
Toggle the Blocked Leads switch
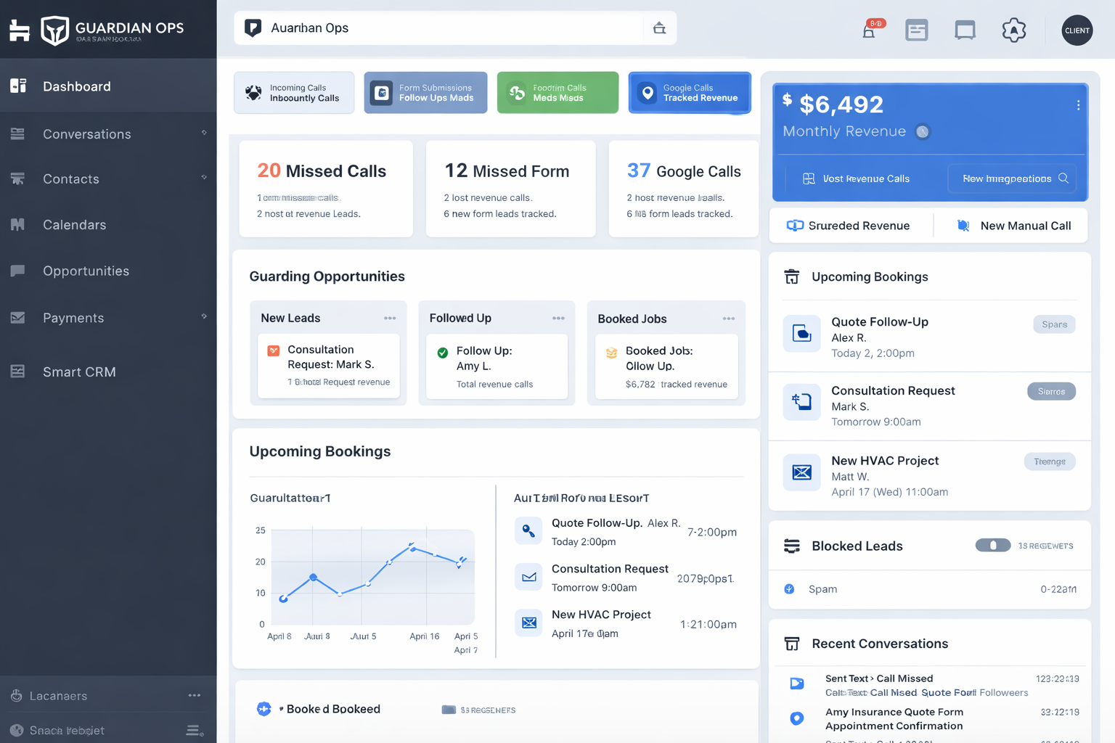[x=993, y=545]
